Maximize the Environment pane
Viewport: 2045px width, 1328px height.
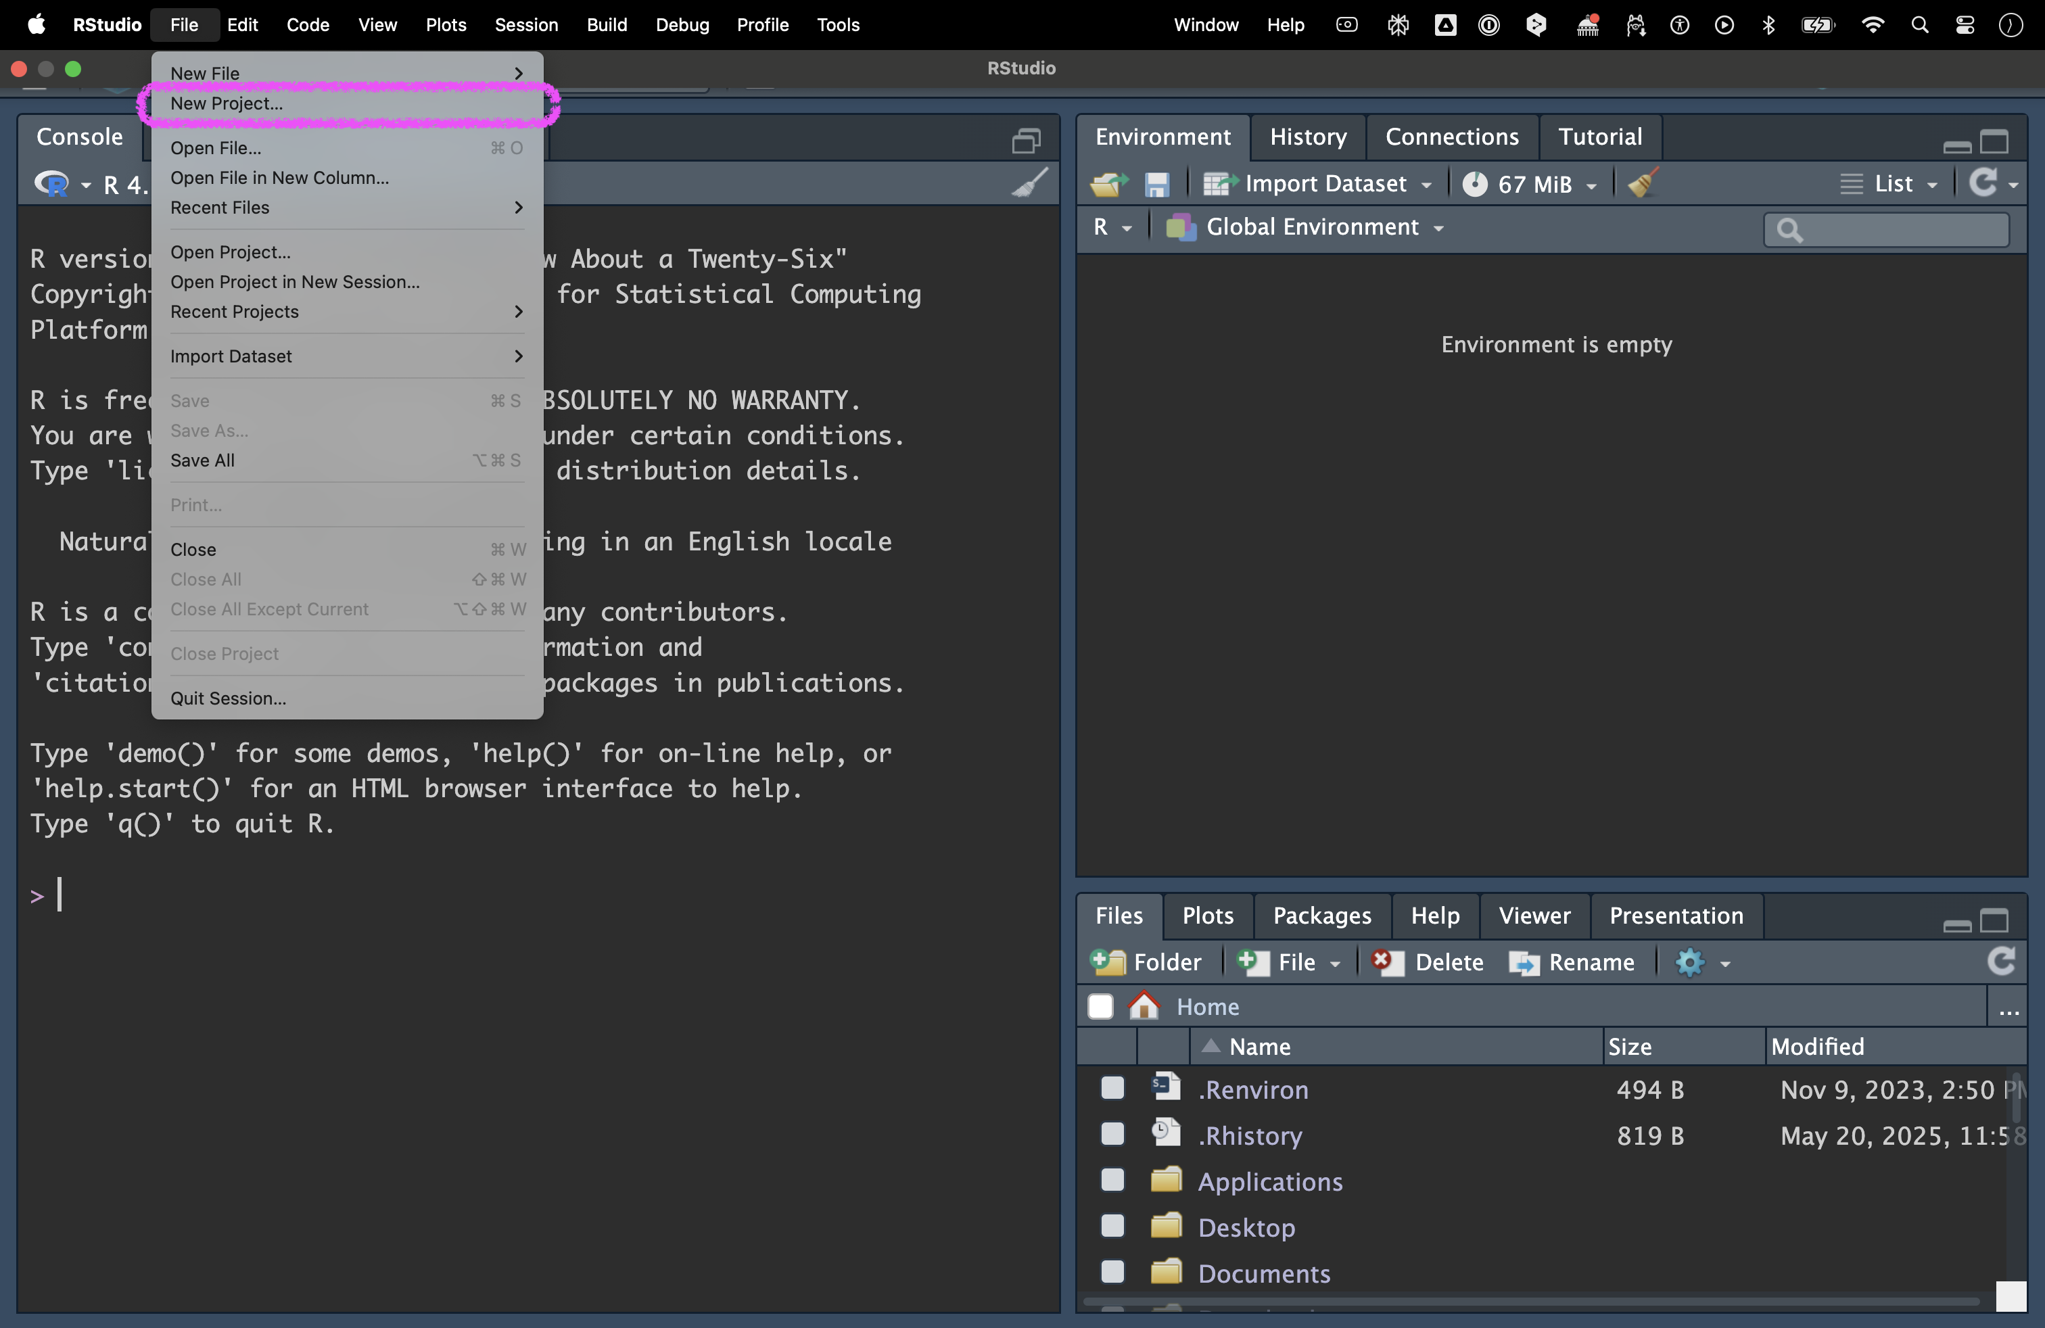click(x=1994, y=141)
